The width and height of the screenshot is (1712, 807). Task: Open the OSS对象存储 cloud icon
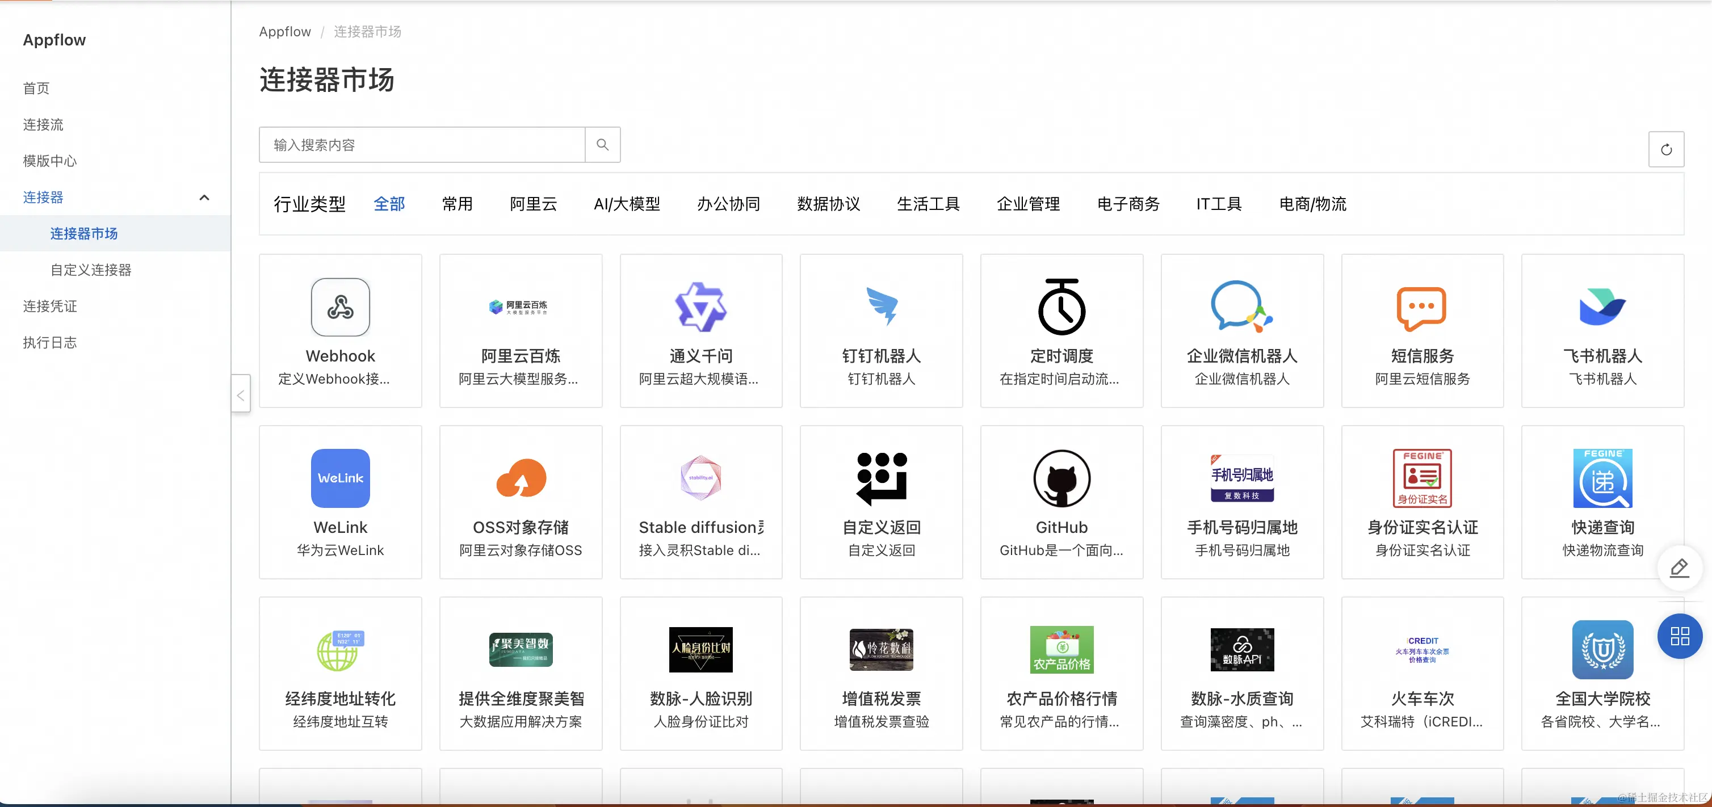coord(521,478)
